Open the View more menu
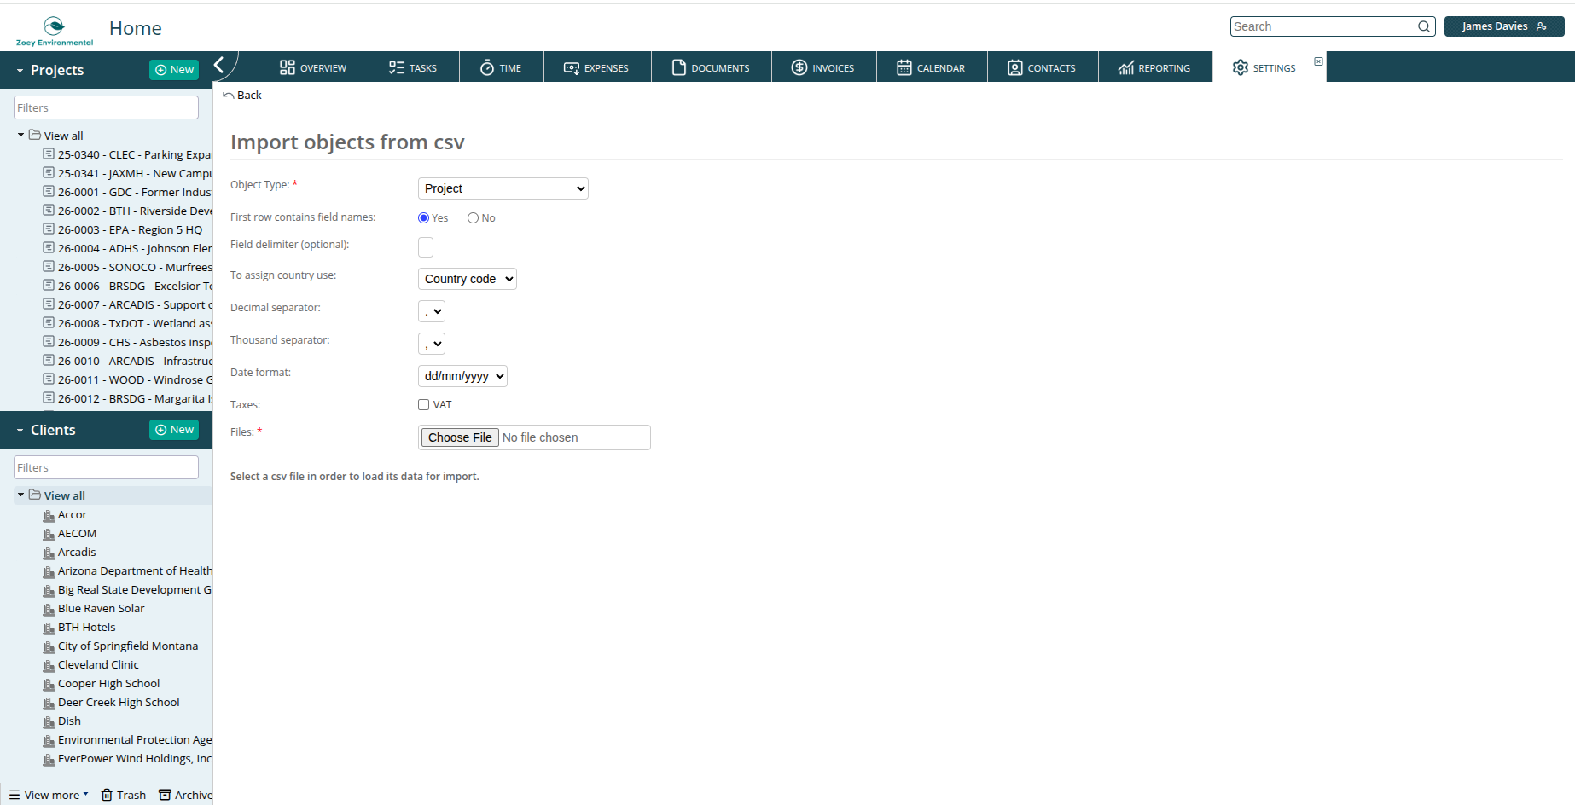 point(49,795)
